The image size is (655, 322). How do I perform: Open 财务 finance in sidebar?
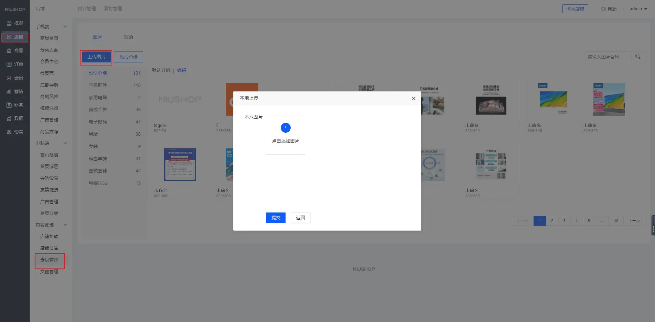click(x=15, y=105)
